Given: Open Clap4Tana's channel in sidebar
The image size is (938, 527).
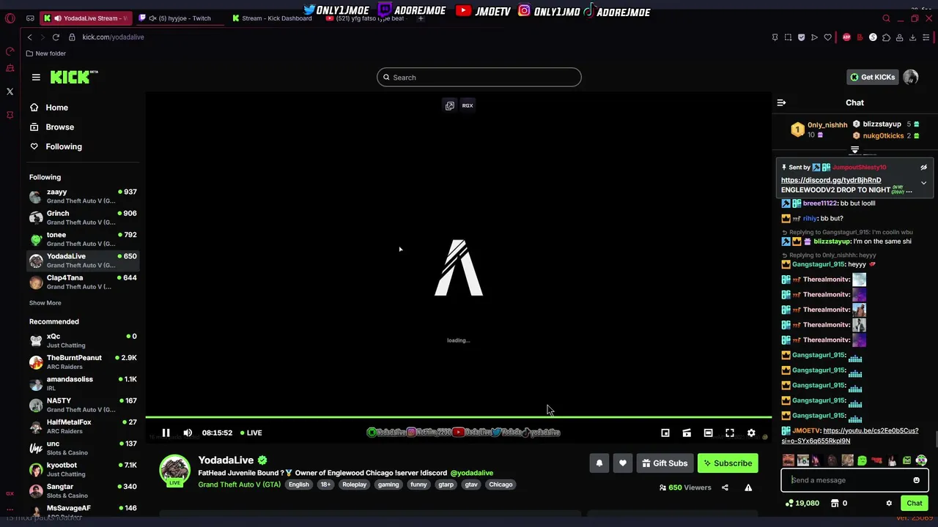Looking at the screenshot, I should [x=83, y=282].
